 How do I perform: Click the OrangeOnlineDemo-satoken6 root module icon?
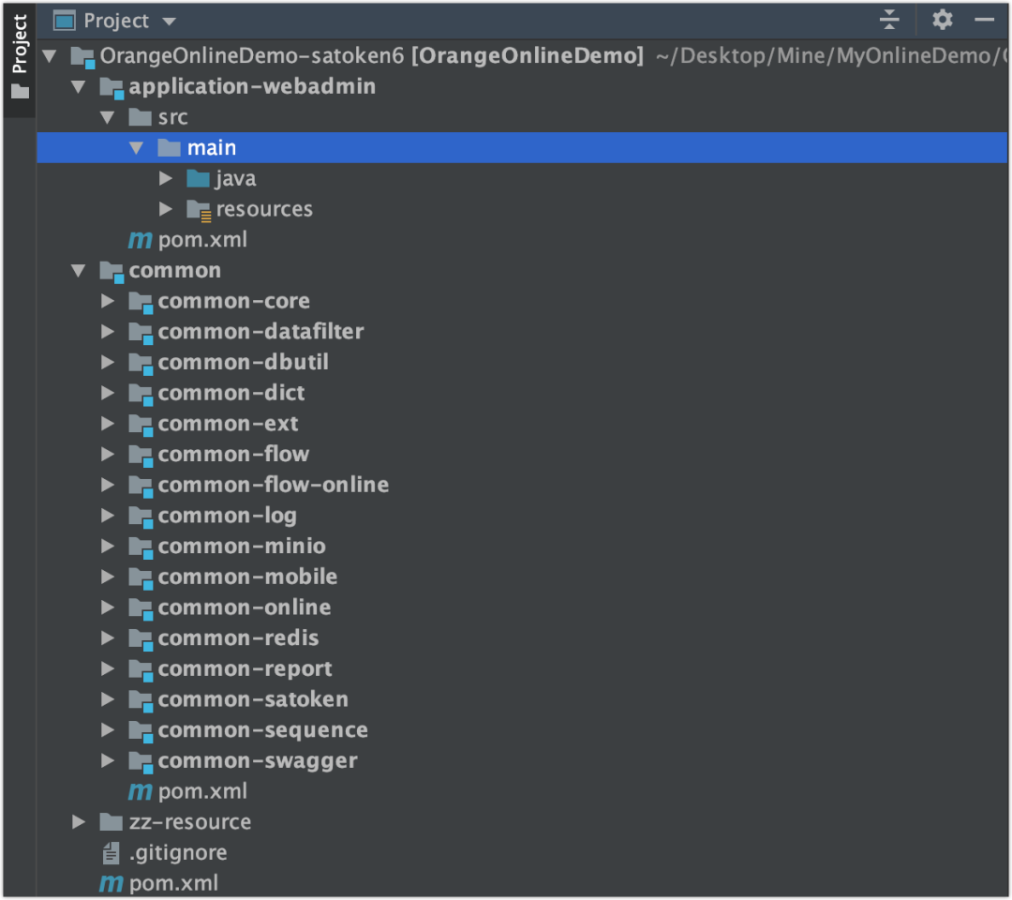click(82, 56)
